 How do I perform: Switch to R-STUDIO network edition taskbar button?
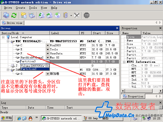[61, 118]
